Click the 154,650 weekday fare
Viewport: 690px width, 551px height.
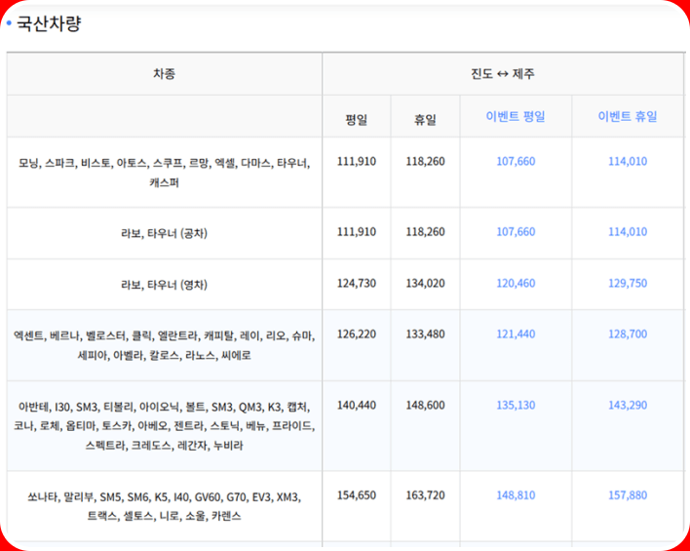point(357,495)
